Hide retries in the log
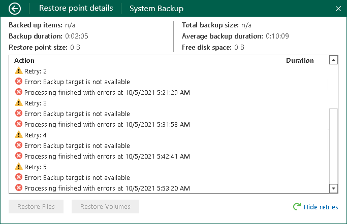This screenshot has height=224, width=347. coord(321,207)
